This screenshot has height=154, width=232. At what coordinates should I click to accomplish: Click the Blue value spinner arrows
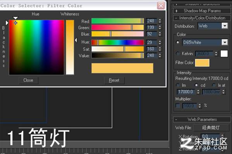(x=160, y=34)
